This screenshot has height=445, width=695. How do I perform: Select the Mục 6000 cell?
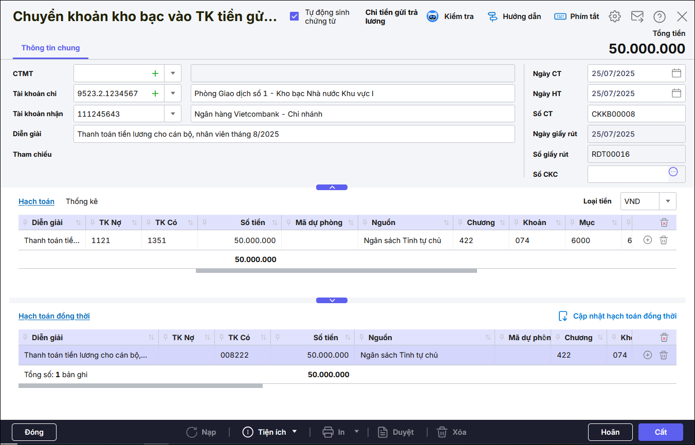pos(593,240)
